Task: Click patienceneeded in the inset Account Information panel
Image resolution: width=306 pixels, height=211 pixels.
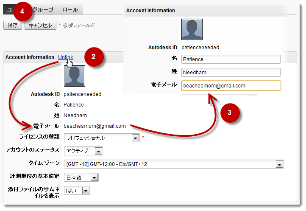Action: pos(200,48)
